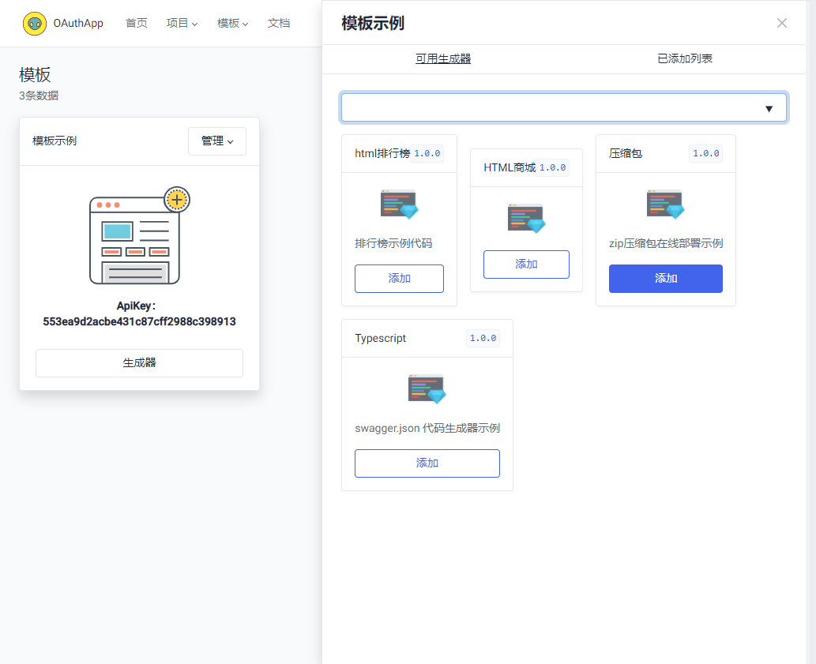Image resolution: width=816 pixels, height=664 pixels.
Task: Click the HTML商城 code generator icon
Action: [526, 218]
